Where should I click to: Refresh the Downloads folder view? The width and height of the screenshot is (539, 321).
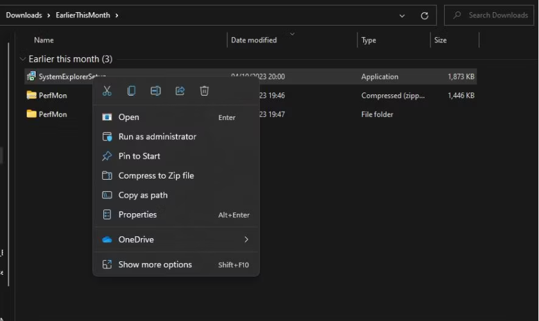tap(424, 15)
